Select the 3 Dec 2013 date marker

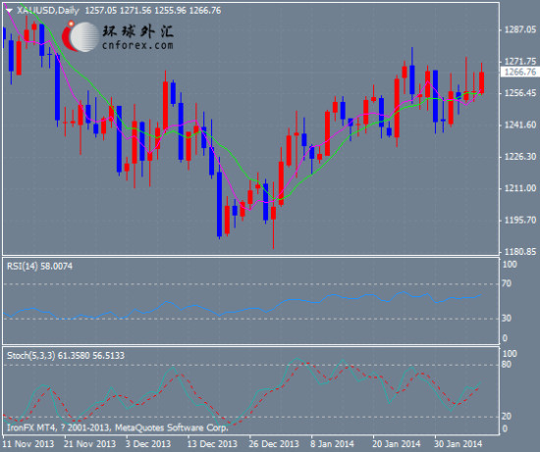148,444
